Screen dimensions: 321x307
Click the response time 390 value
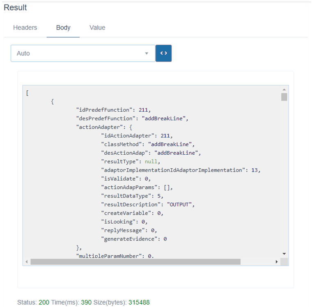point(86,302)
